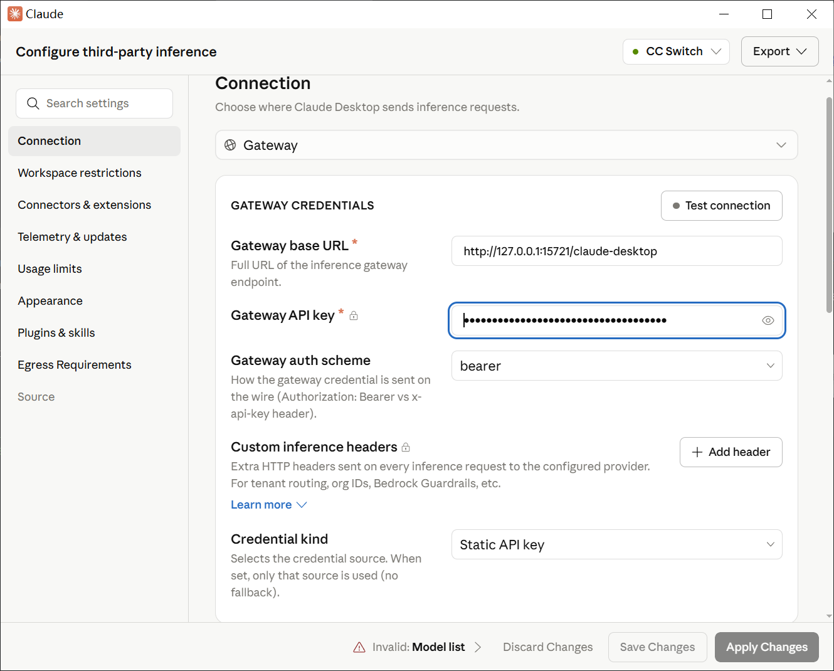Click the Search settings field
Screen dimensions: 834x671
point(94,103)
